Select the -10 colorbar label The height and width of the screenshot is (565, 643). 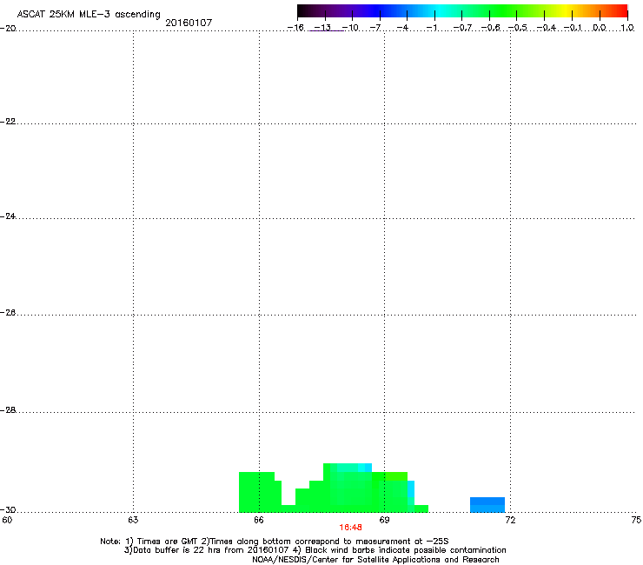click(350, 28)
